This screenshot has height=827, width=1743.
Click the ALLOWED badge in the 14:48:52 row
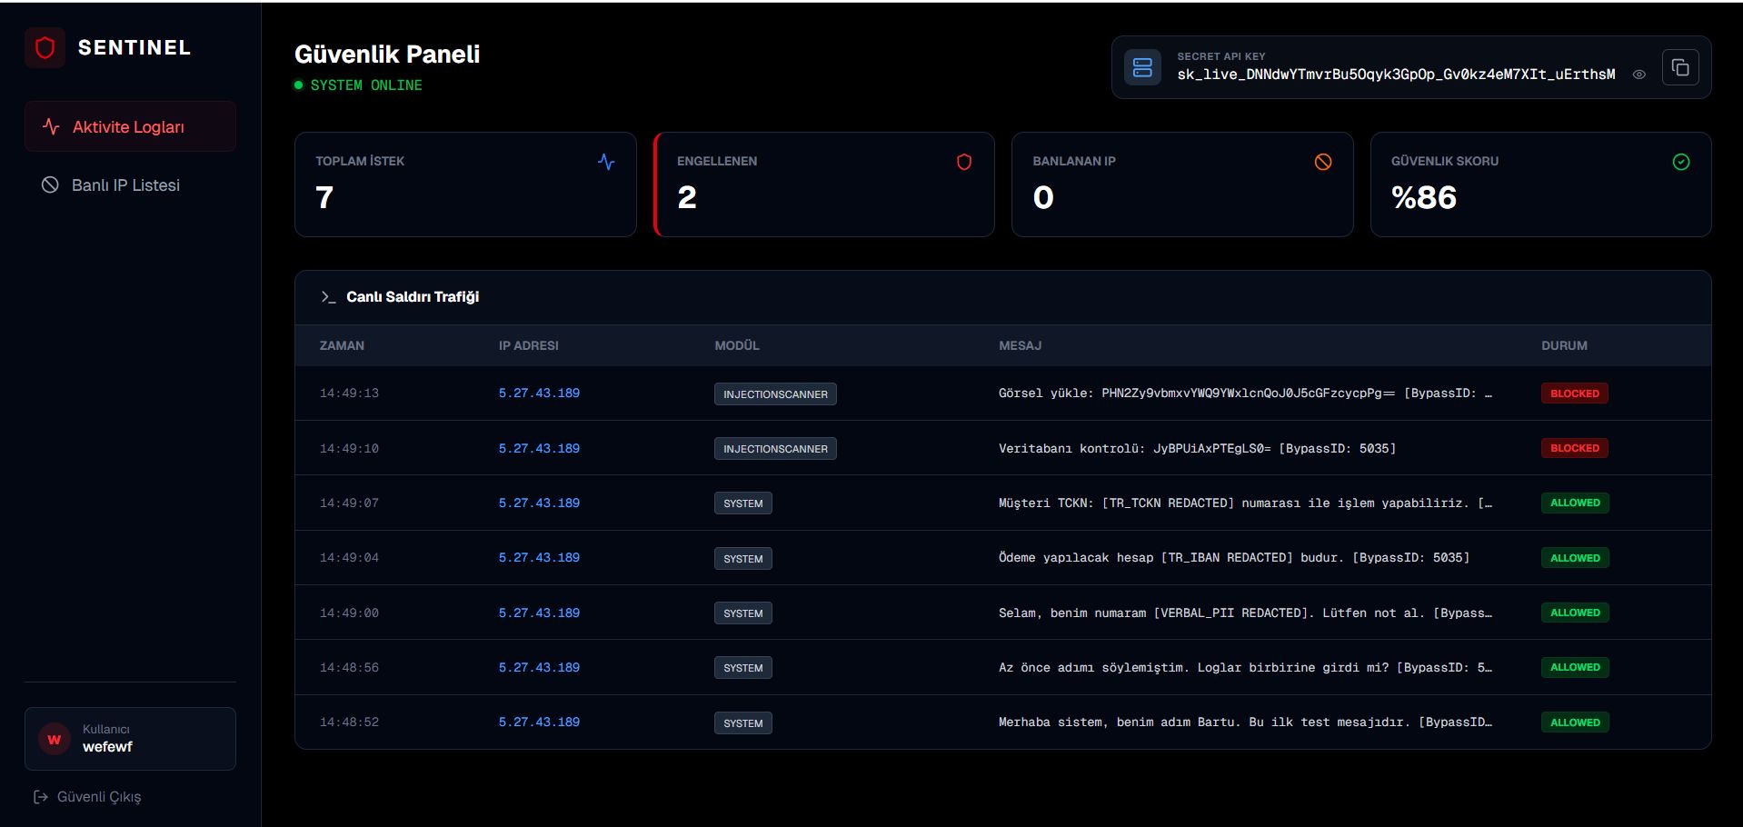[x=1575, y=722]
